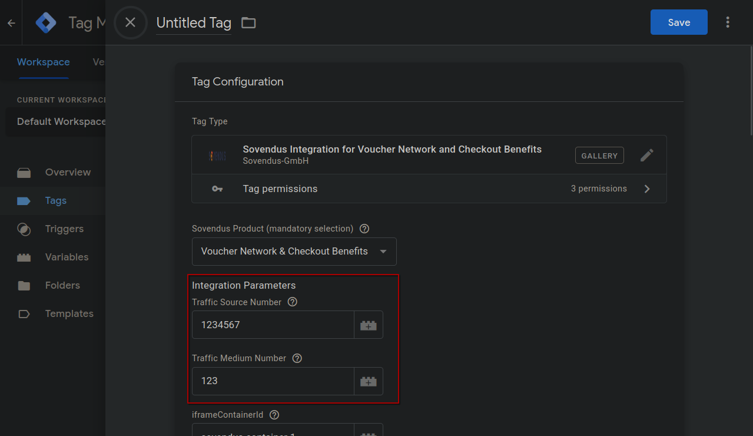Click the '3 permissions' text
The height and width of the screenshot is (436, 753).
(599, 189)
